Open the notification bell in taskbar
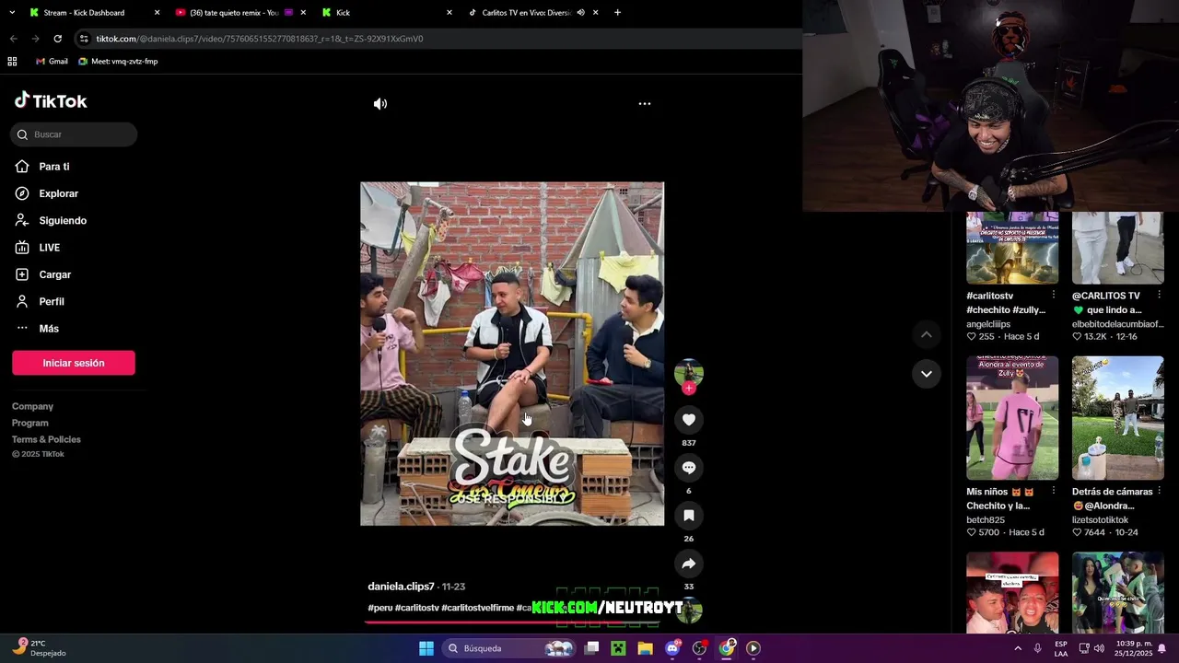1179x663 pixels. tap(1161, 648)
